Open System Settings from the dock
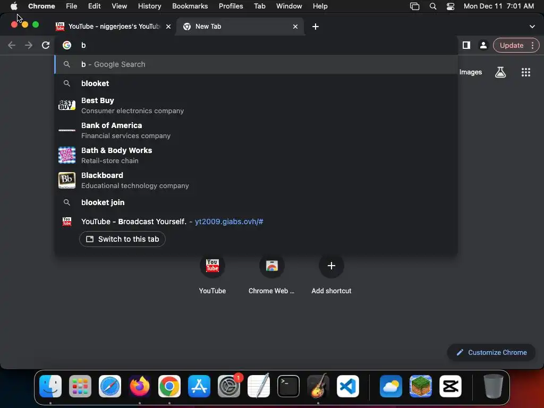Image resolution: width=544 pixels, height=408 pixels. [229, 386]
